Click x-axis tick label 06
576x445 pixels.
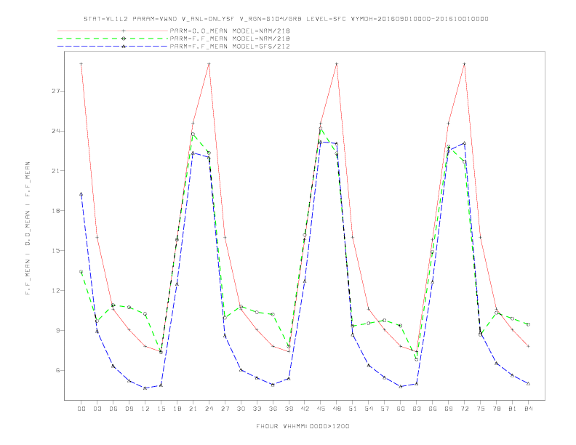113,409
